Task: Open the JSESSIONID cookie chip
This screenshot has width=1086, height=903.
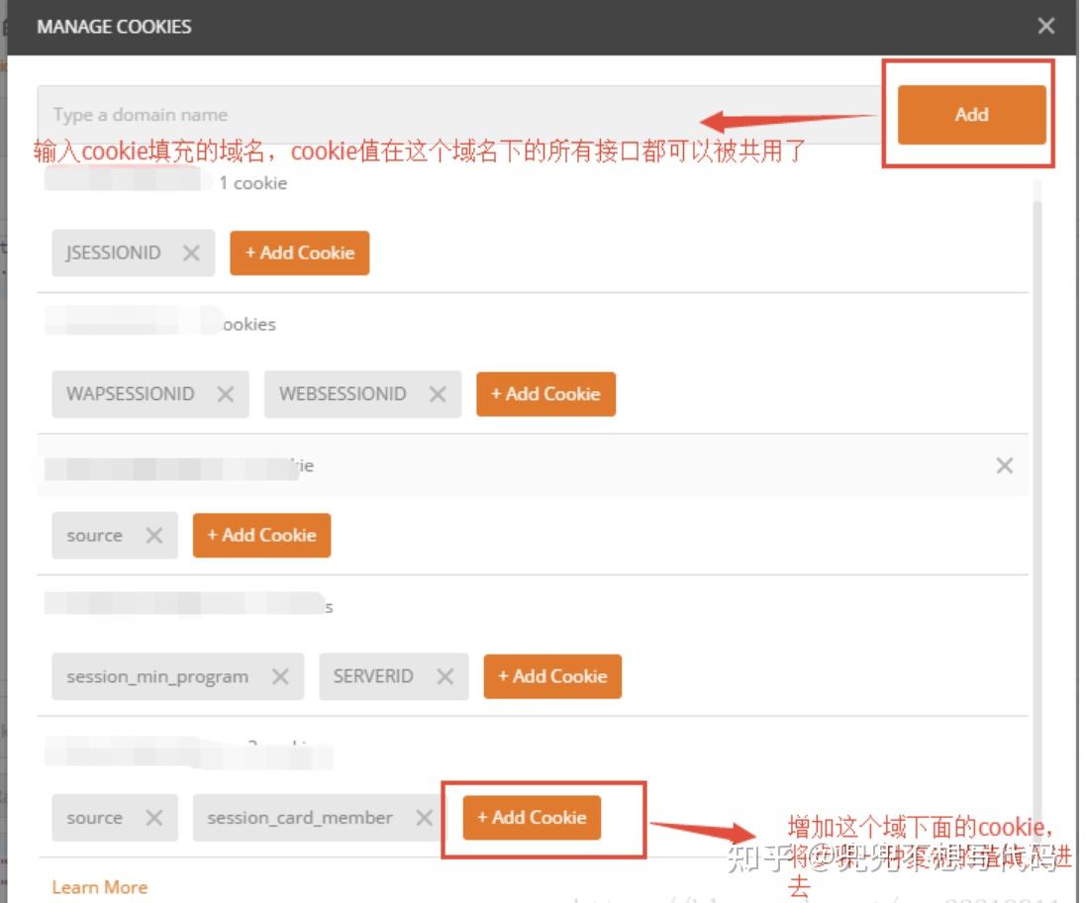Action: click(x=114, y=252)
